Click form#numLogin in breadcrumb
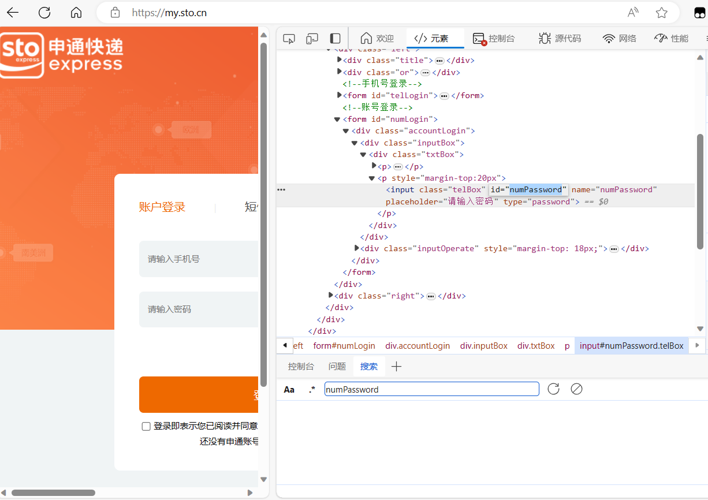This screenshot has width=708, height=500. (x=344, y=345)
